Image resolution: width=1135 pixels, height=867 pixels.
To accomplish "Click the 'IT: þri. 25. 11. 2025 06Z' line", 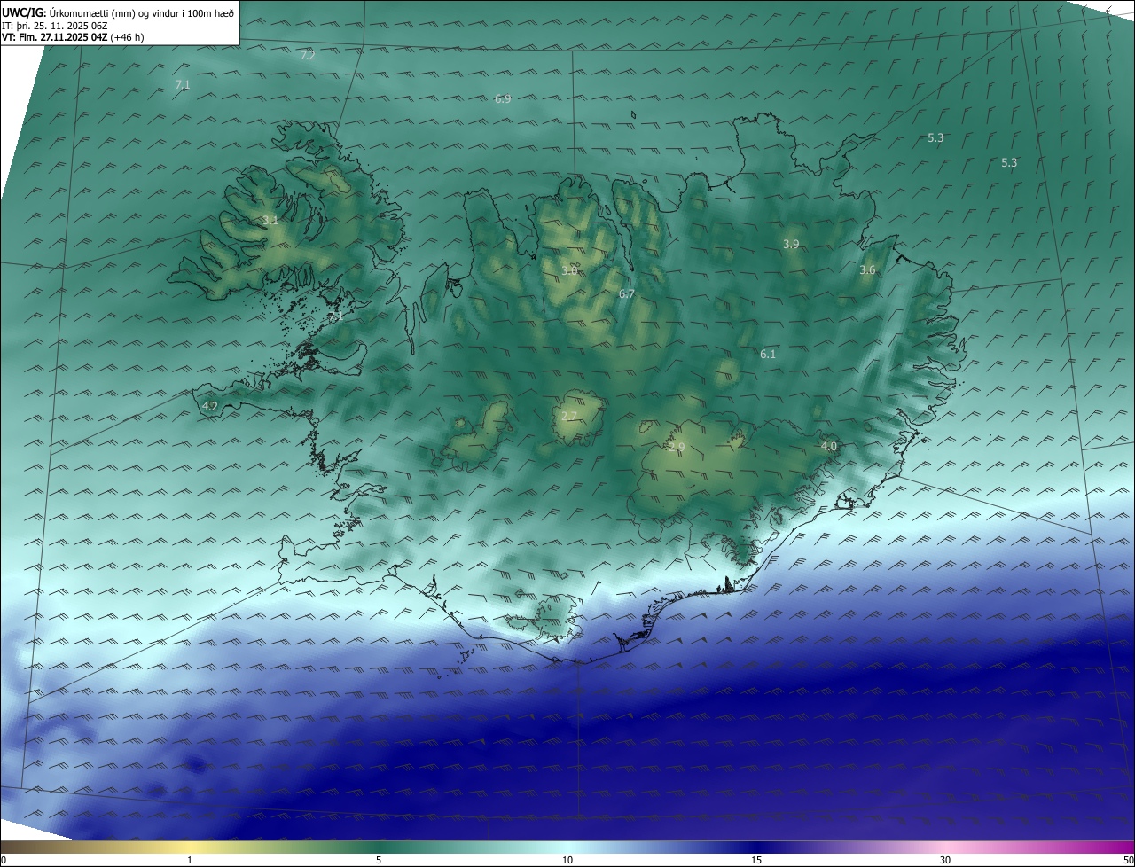I will pyautogui.click(x=54, y=26).
